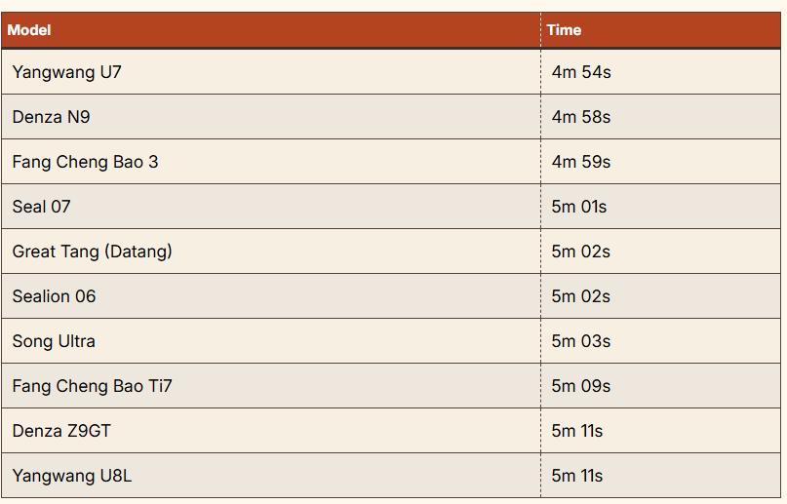Click the 4m 59s time cell
The width and height of the screenshot is (787, 504).
[x=581, y=162]
